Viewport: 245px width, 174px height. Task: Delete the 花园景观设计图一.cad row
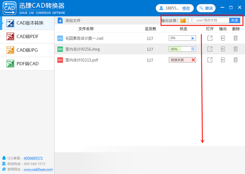[x=236, y=38]
